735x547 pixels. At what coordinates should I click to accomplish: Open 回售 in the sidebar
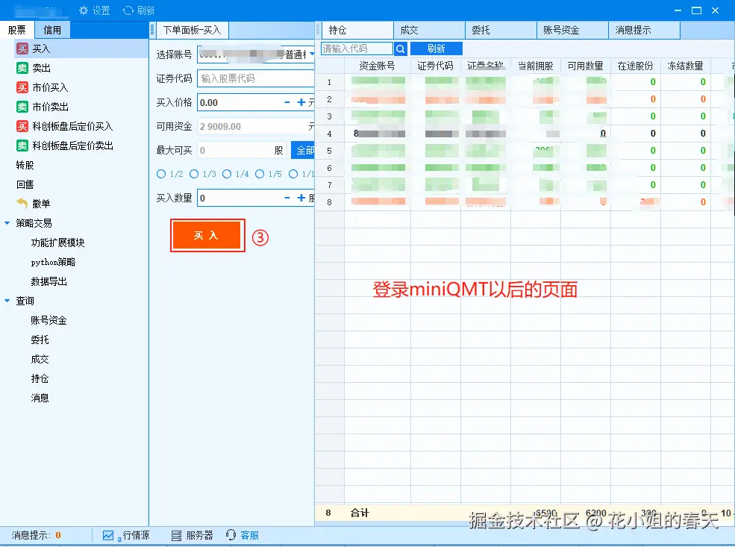tap(25, 184)
